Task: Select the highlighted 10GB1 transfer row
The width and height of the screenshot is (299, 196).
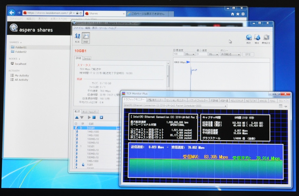Action: click(x=96, y=128)
